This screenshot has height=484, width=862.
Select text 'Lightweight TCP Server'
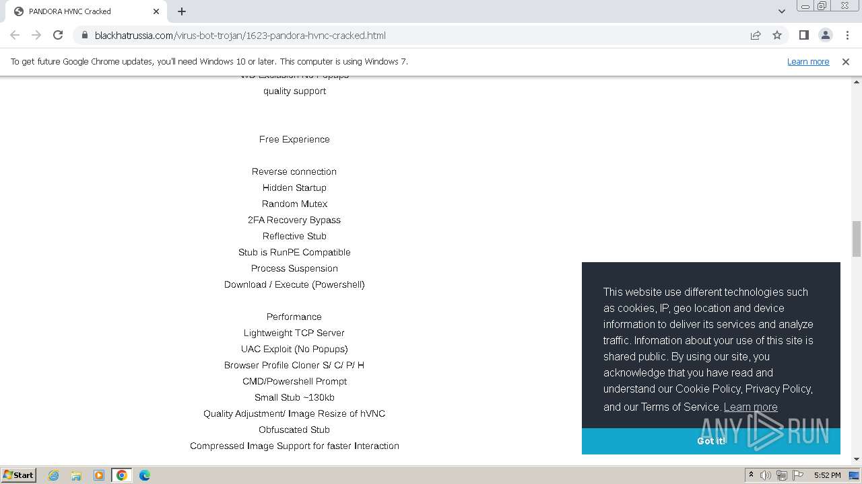294,333
